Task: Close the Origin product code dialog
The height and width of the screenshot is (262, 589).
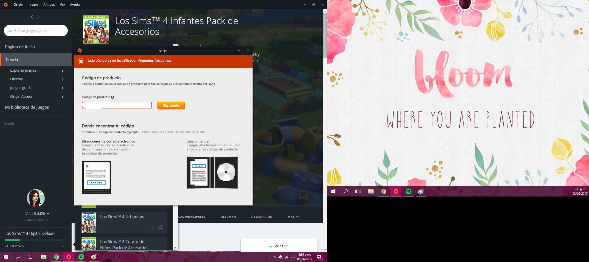Action: (x=248, y=50)
